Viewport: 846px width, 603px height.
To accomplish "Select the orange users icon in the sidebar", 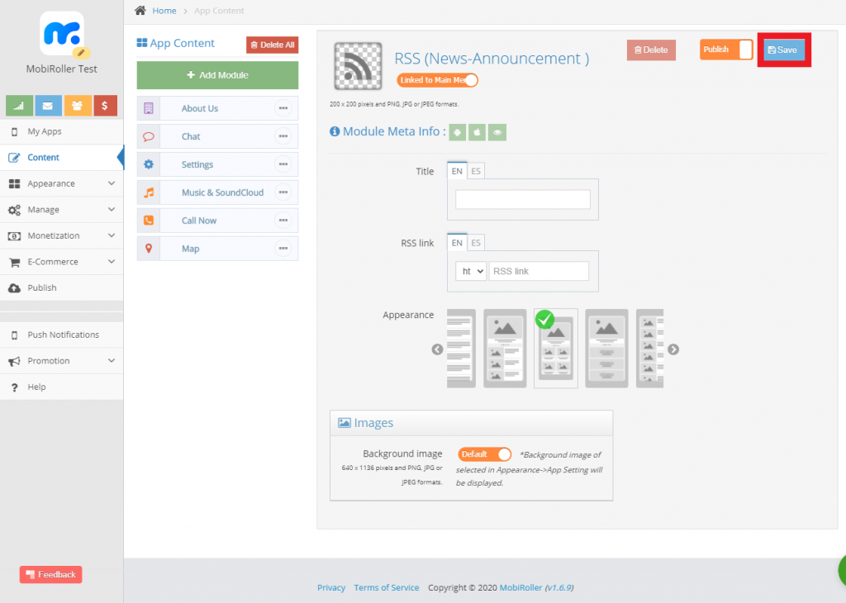I will [x=76, y=106].
